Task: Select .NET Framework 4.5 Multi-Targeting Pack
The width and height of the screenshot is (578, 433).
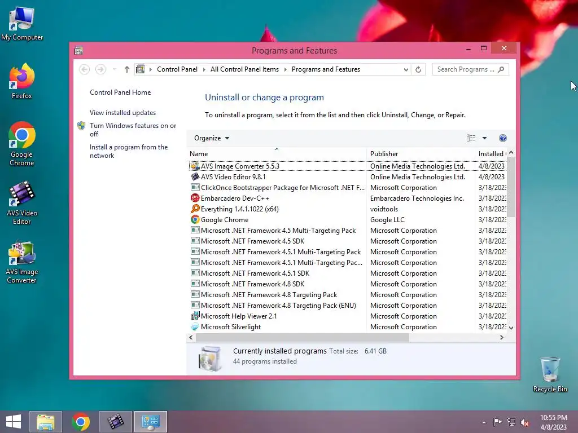Action: tap(347, 230)
